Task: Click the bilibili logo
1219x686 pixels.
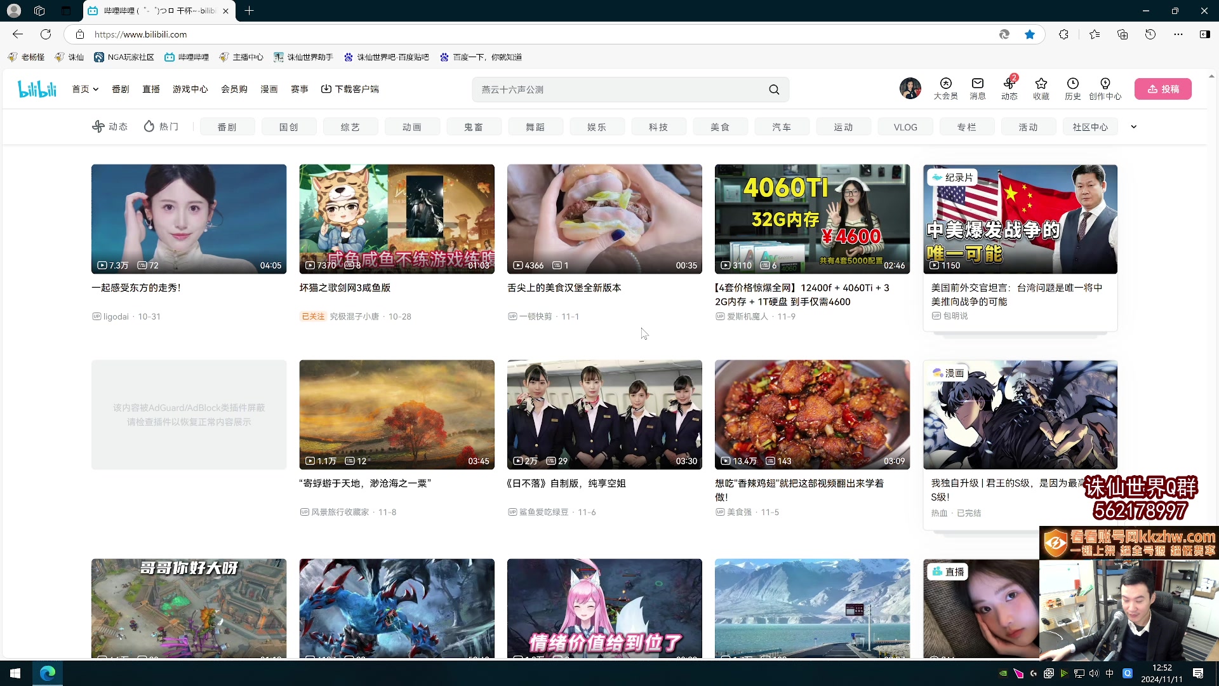Action: pos(36,89)
